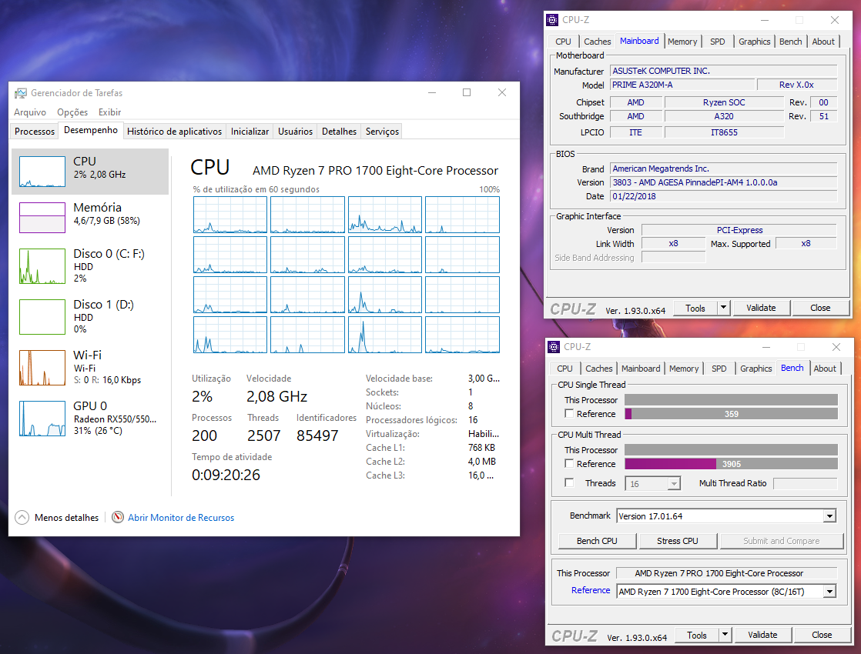Open the Arquivo menu
This screenshot has width=861, height=654.
pos(30,112)
